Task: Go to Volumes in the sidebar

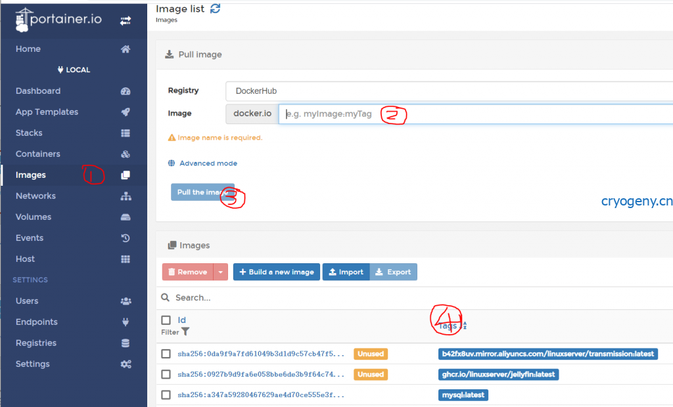Action: click(x=34, y=217)
